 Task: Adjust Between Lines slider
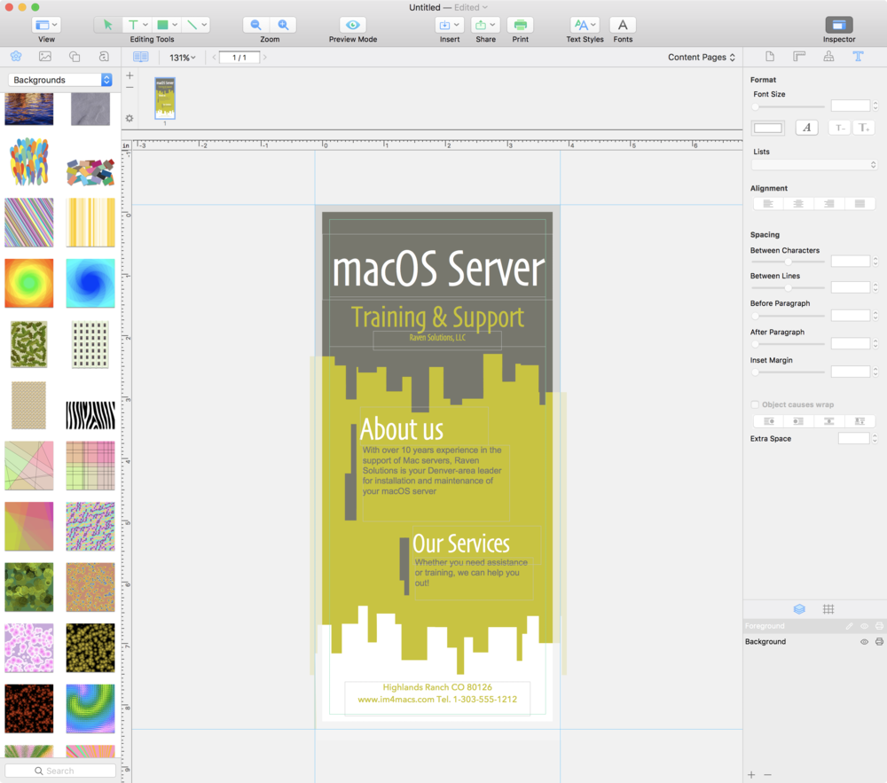[x=788, y=288]
